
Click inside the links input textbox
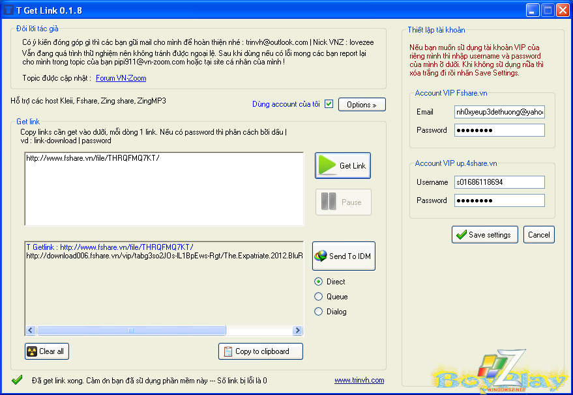[x=164, y=189]
